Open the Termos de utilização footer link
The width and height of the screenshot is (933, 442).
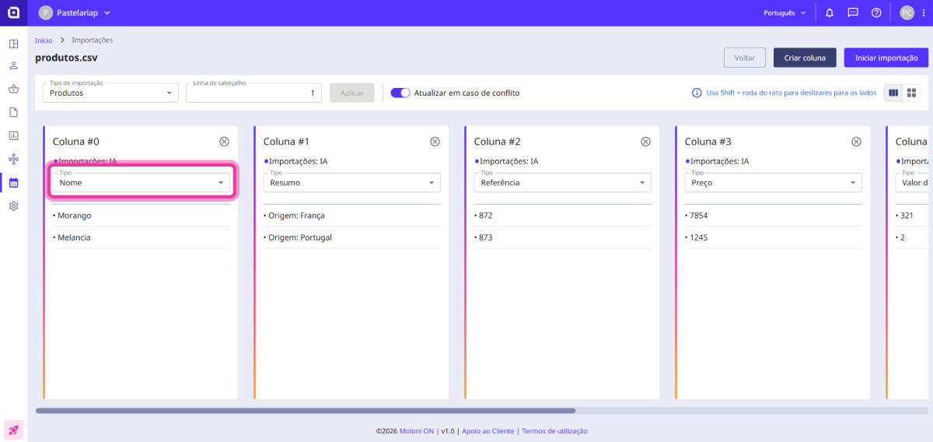[x=554, y=430]
